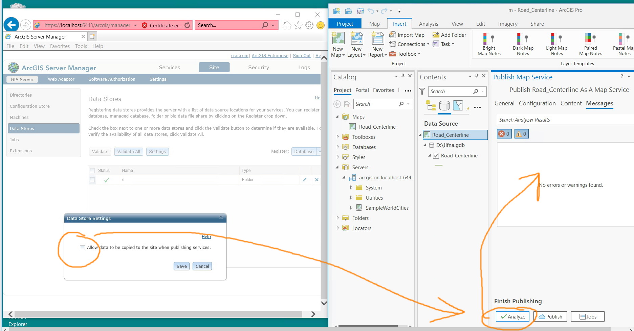634x331 pixels.
Task: Click Import Map in Insert ribbon
Action: pos(407,35)
